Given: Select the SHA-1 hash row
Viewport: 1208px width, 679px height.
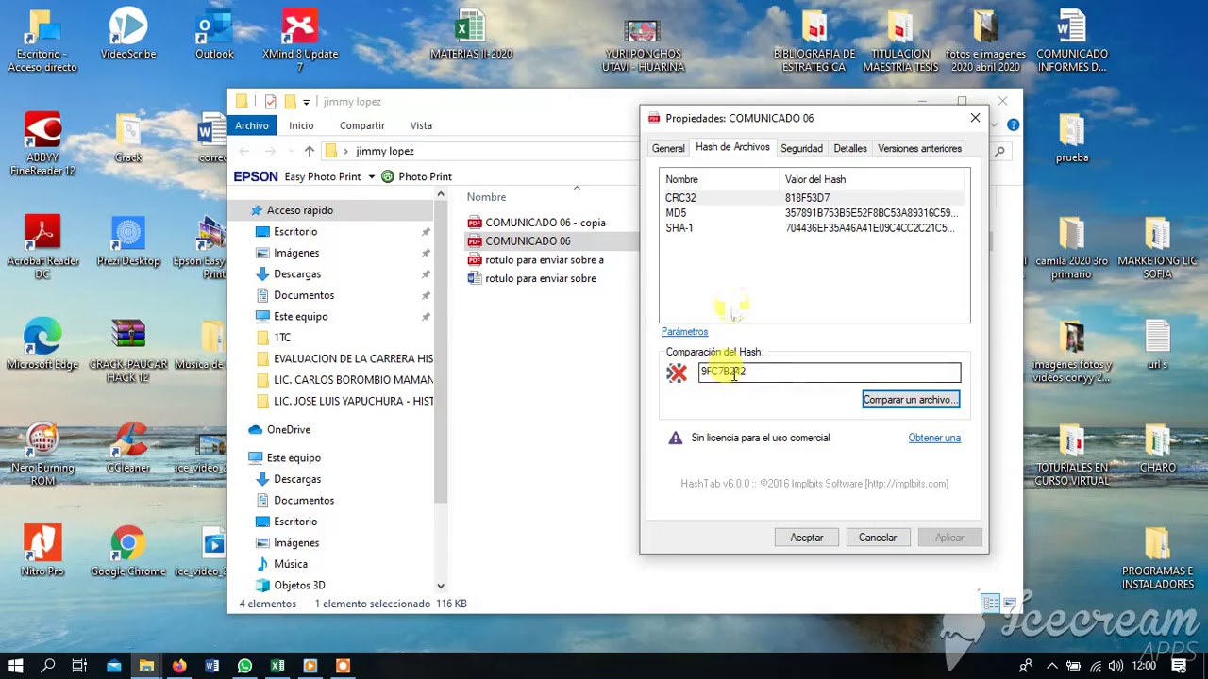Looking at the screenshot, I should pos(814,228).
